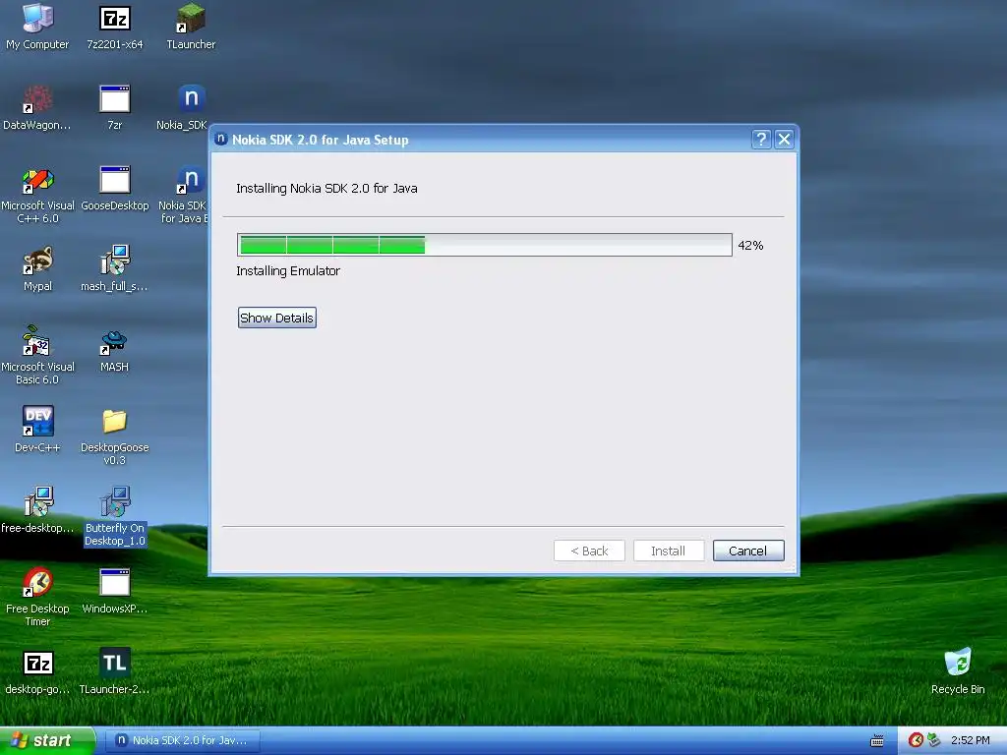Click the help question mark button

click(x=761, y=139)
